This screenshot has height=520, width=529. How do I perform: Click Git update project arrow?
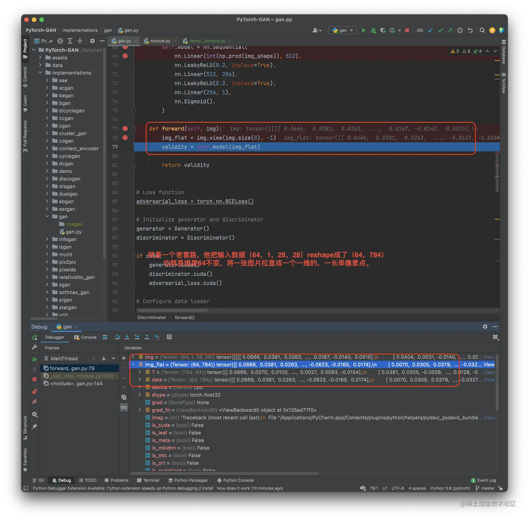pos(431,30)
